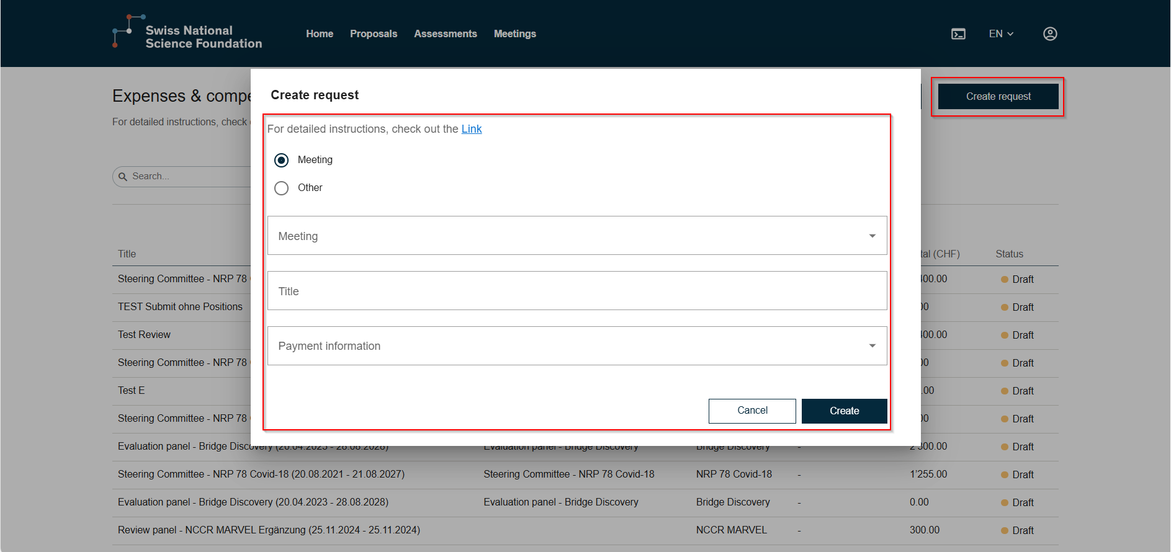Open the Proposals menu item

374,34
